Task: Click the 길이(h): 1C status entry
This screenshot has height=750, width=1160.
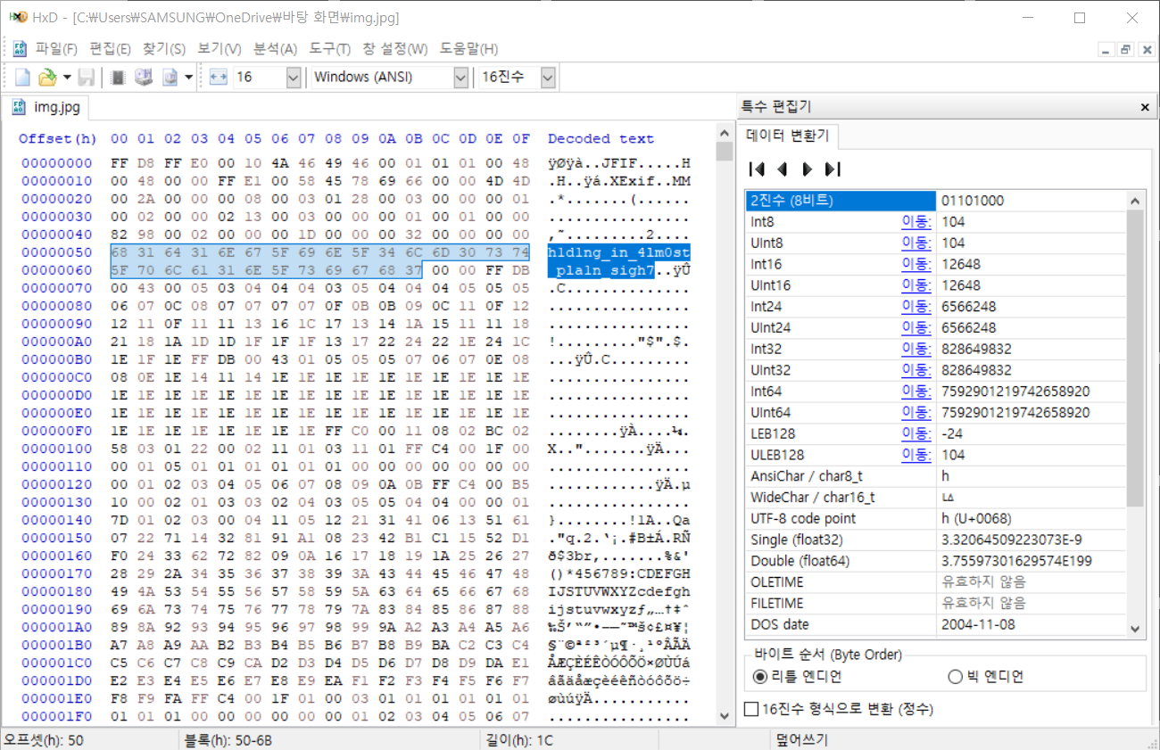Action: tap(518, 740)
